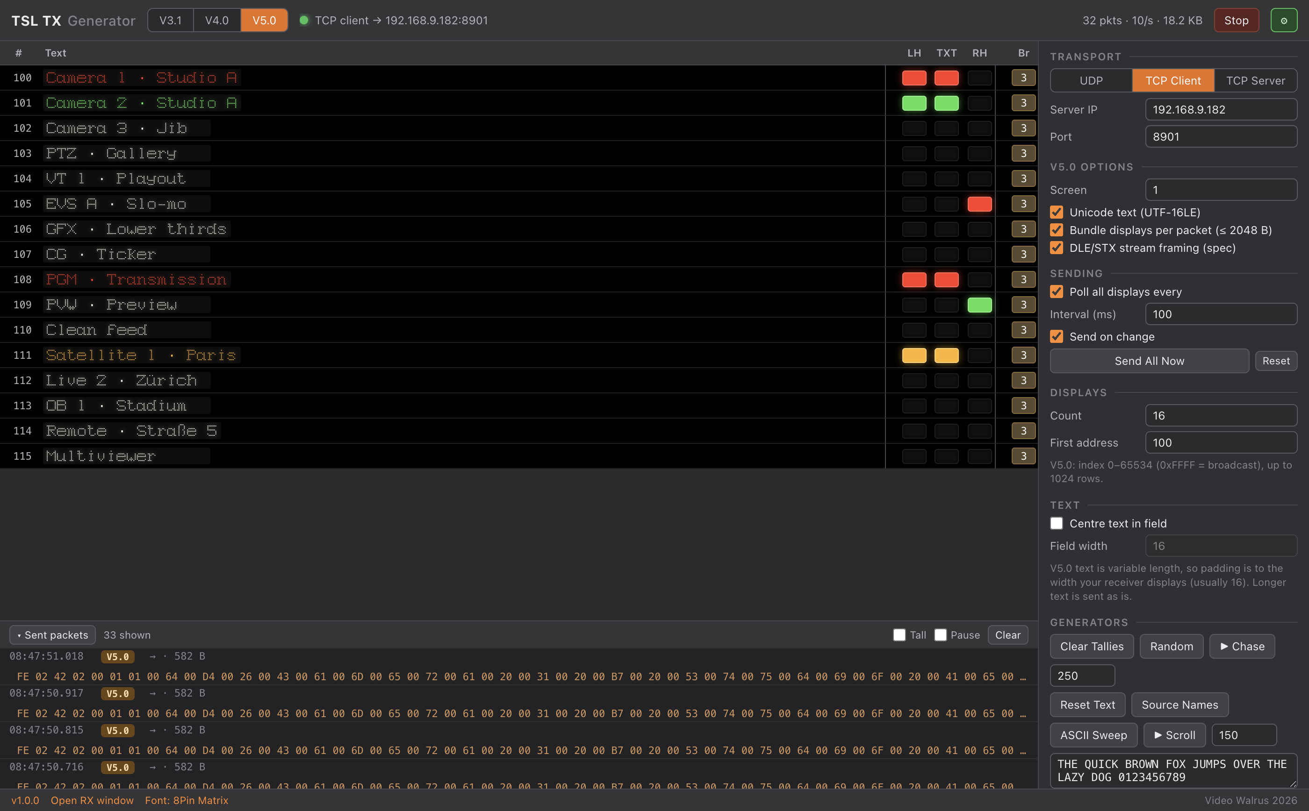Toggle TXT tally for Camera 2 row 101
1309x811 pixels.
click(946, 103)
